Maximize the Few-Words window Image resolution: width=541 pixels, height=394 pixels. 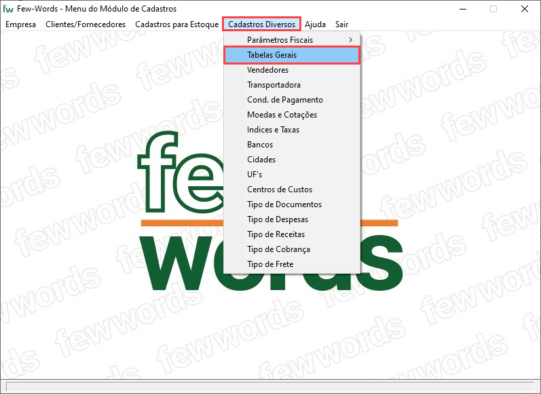click(493, 9)
